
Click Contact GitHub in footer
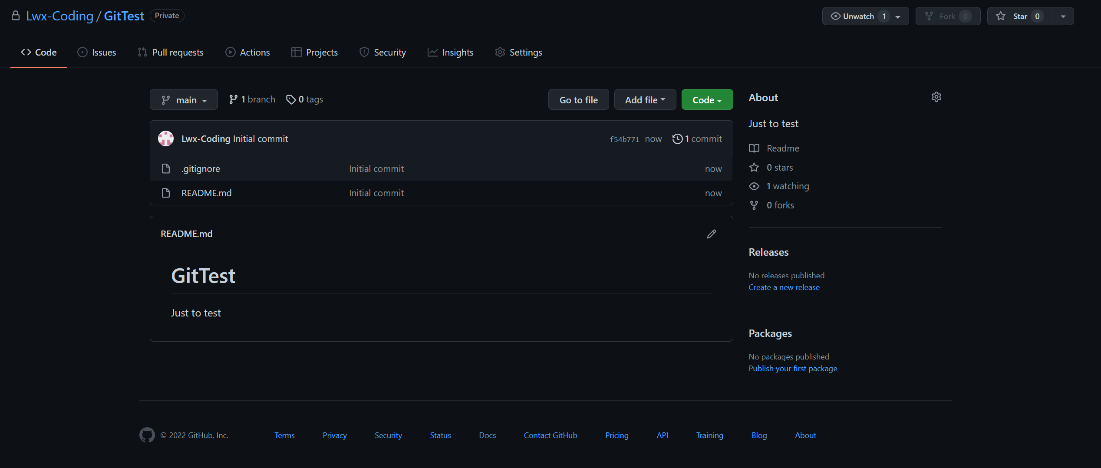click(x=550, y=435)
